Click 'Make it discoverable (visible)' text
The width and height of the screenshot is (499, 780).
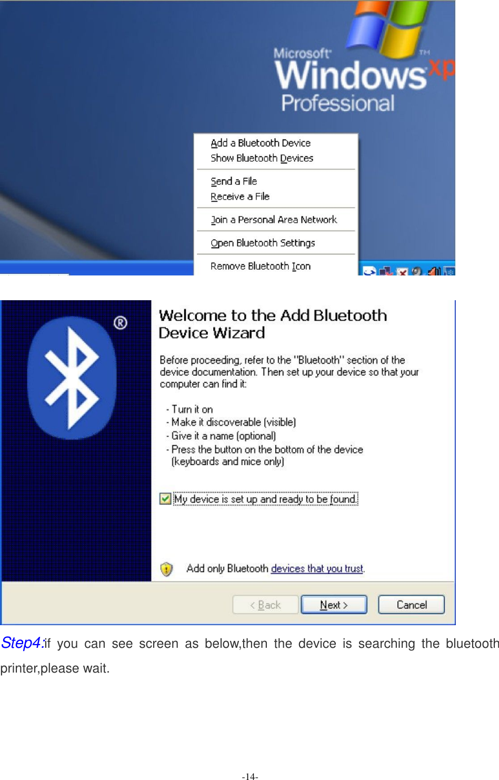(x=231, y=422)
